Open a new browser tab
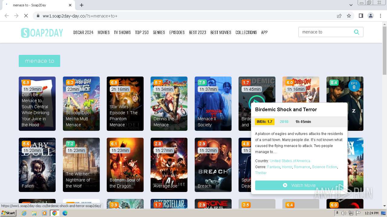Viewport: 387px width, 217px height. [x=82, y=5]
